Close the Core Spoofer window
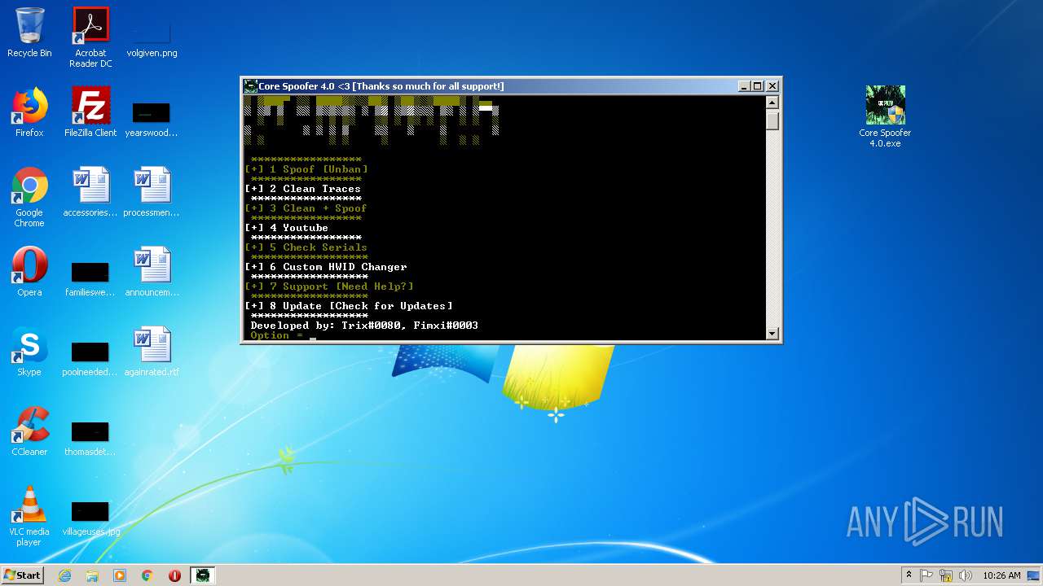1043x586 pixels. pos(772,86)
